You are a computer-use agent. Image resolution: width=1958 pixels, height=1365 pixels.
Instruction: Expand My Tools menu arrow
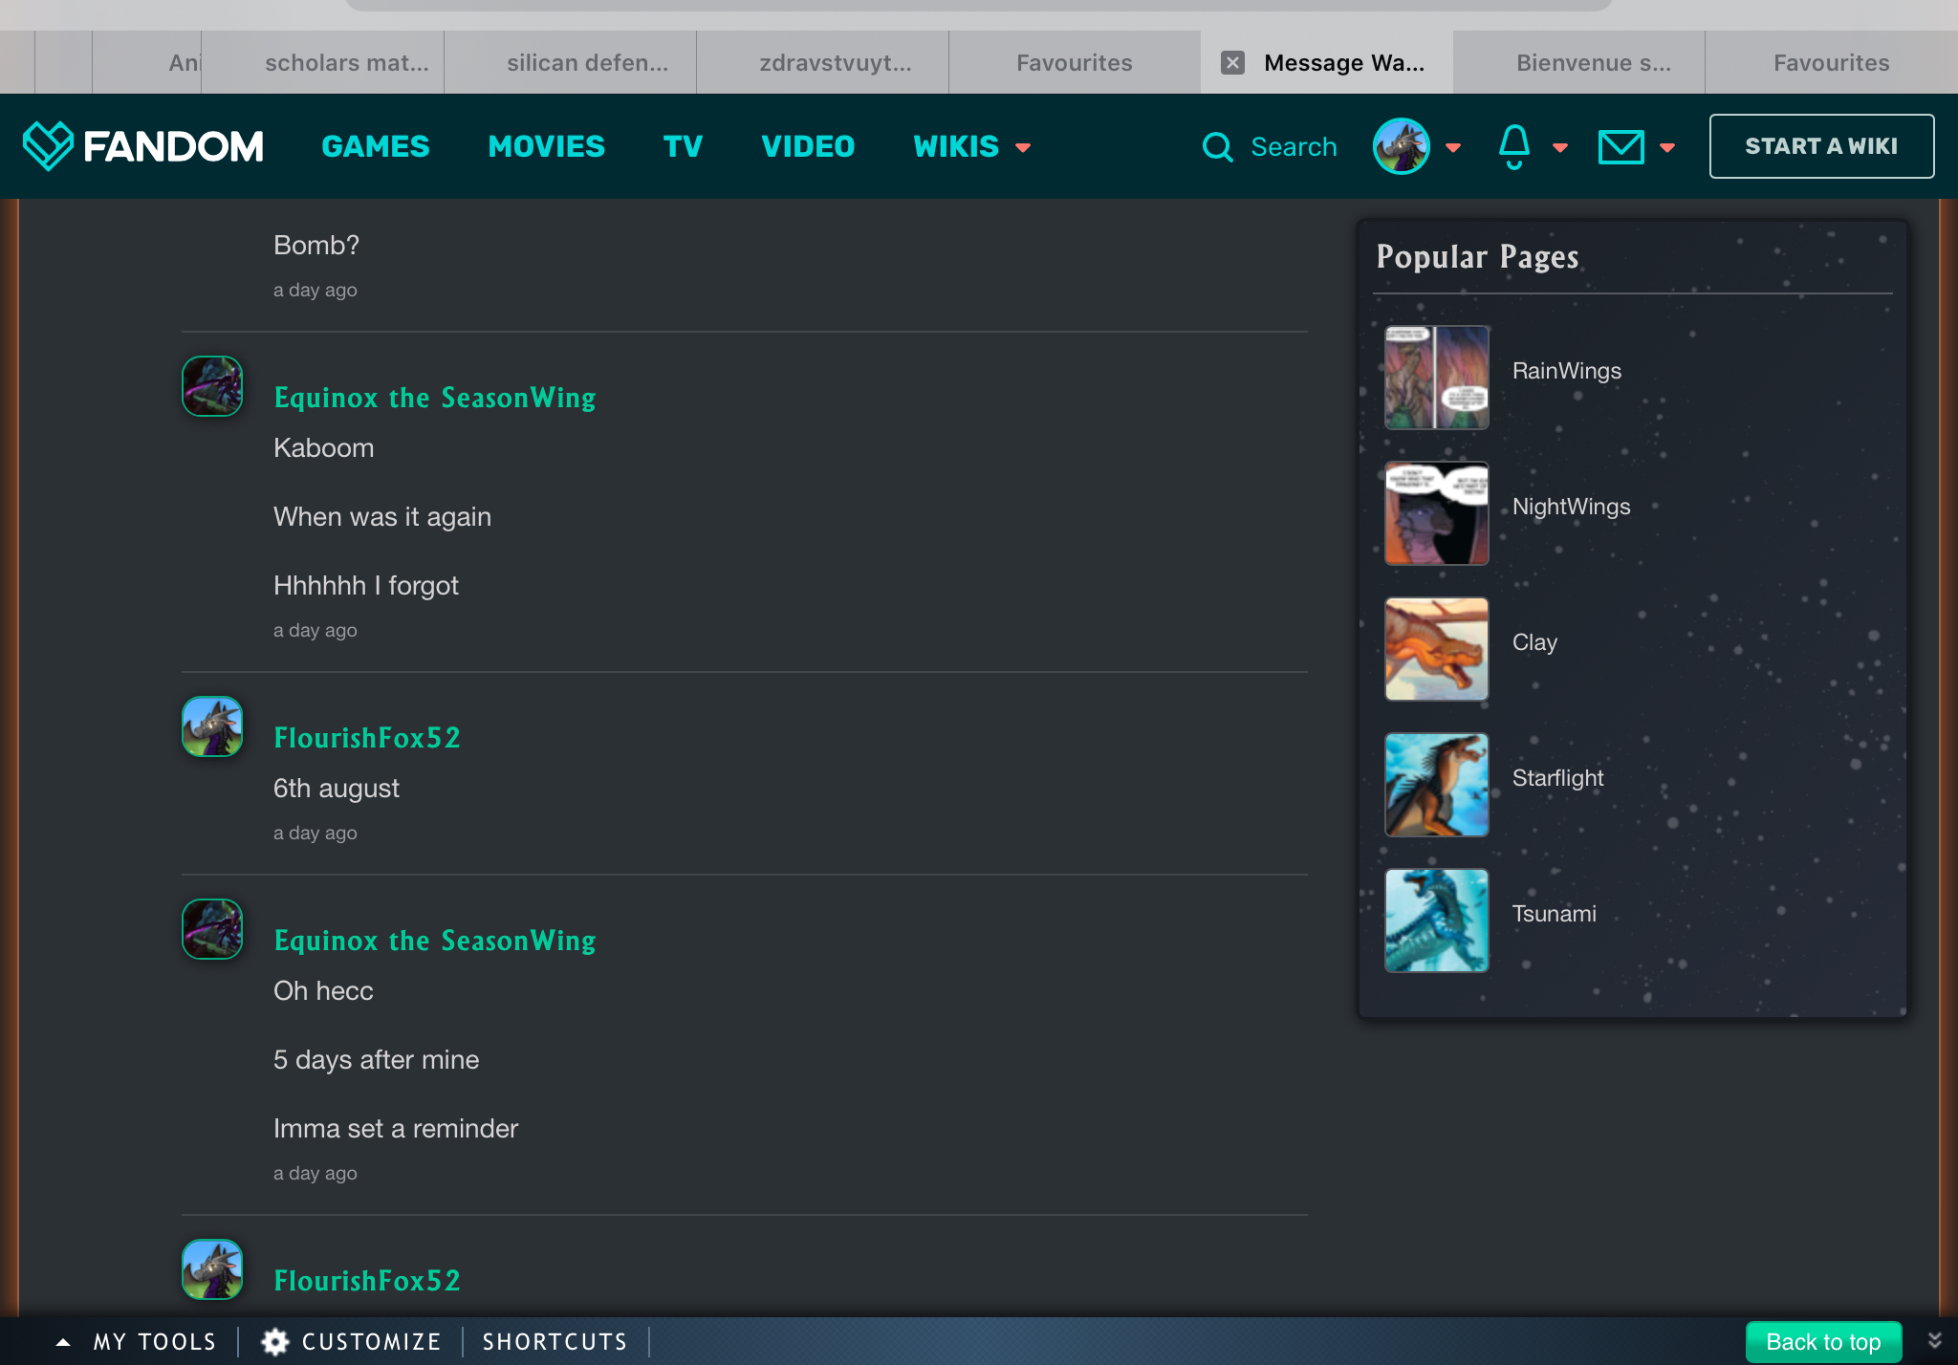[63, 1341]
